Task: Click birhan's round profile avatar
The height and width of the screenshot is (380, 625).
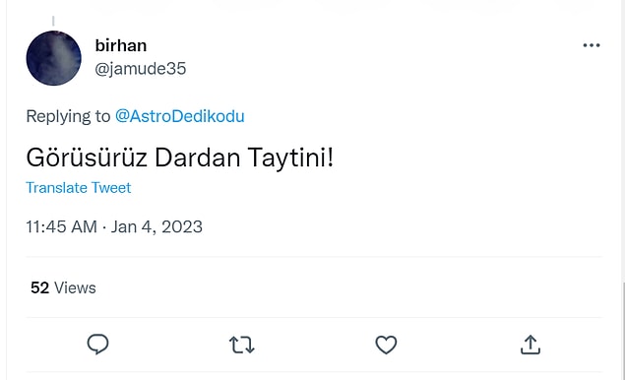Action: coord(54,58)
